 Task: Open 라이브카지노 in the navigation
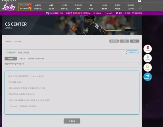click(38, 9)
